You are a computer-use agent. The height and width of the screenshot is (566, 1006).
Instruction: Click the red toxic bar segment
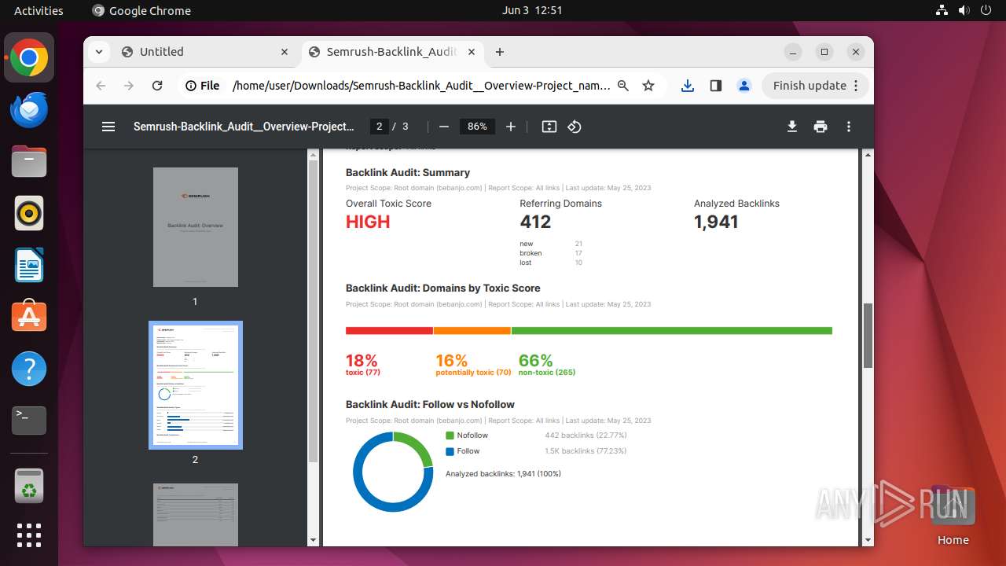[x=389, y=331]
